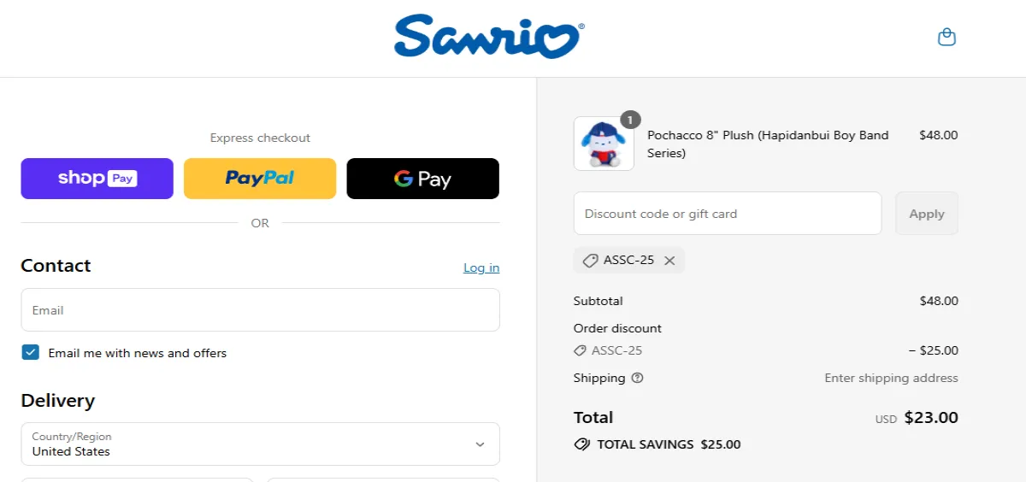Open the Country/Region dropdown

coord(260,444)
